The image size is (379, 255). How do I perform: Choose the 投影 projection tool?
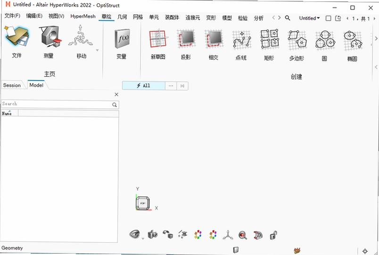click(186, 44)
